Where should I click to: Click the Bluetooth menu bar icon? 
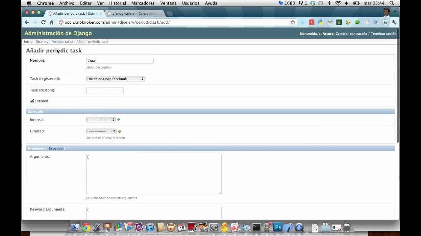click(x=329, y=3)
